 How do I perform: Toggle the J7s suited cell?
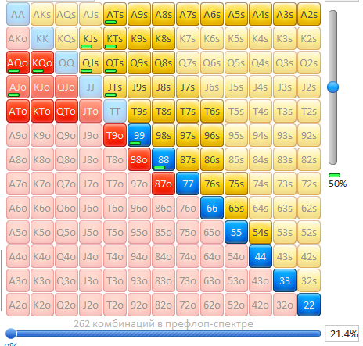(x=188, y=87)
